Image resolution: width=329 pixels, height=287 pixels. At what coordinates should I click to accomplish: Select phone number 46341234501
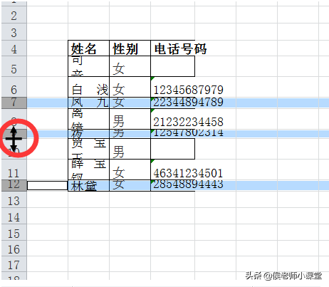click(188, 173)
